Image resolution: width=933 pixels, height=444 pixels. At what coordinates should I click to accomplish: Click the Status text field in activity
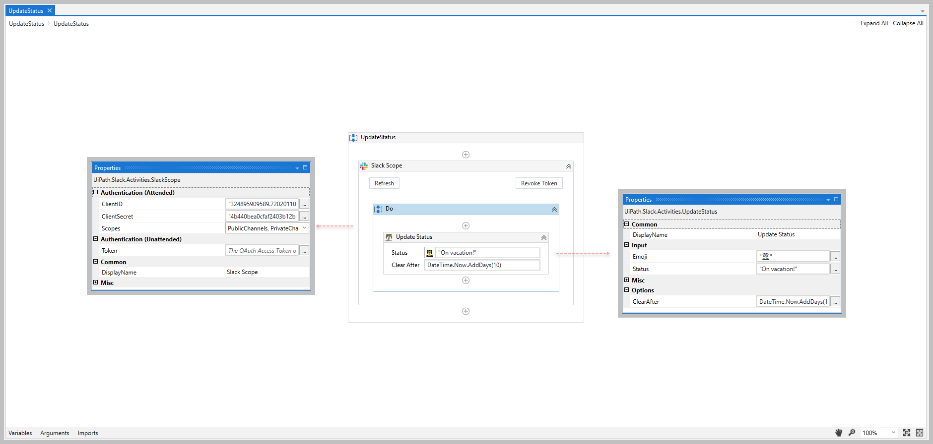tap(488, 253)
